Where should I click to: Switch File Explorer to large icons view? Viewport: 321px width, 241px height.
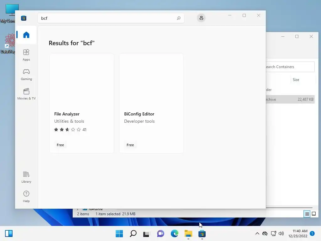[313, 214]
